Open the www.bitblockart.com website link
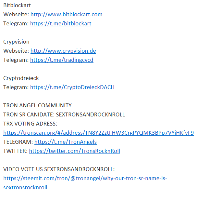 [x=67, y=14]
